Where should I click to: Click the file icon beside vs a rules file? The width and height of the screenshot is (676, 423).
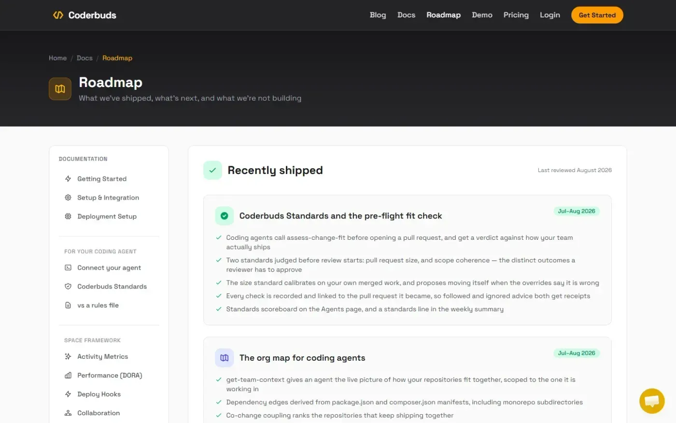68,306
